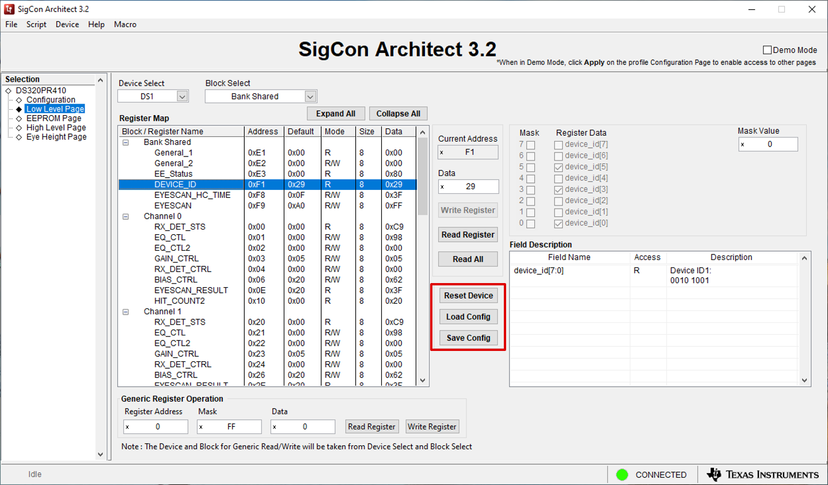Click the diamond icon beside High Level Page
828x485 pixels.
coord(19,128)
